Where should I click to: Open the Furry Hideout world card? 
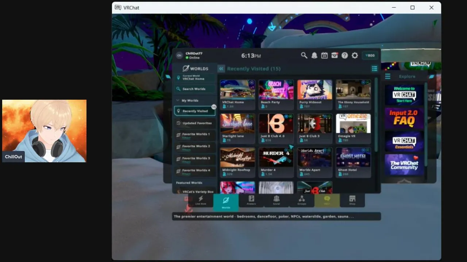pos(314,95)
